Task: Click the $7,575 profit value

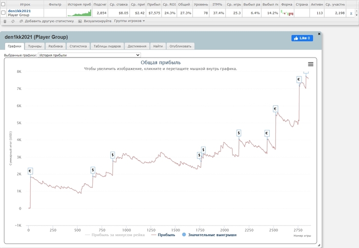Action: (x=154, y=13)
